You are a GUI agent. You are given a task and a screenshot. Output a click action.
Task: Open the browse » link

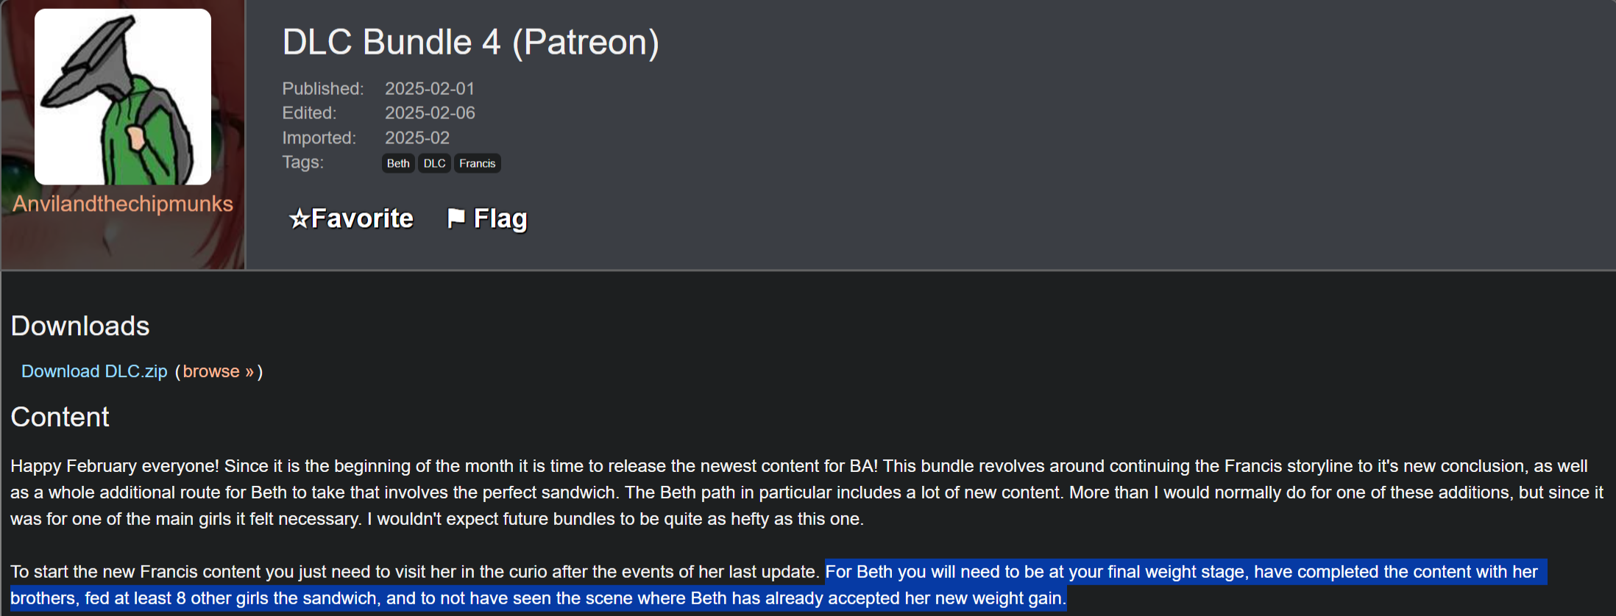[x=218, y=371]
